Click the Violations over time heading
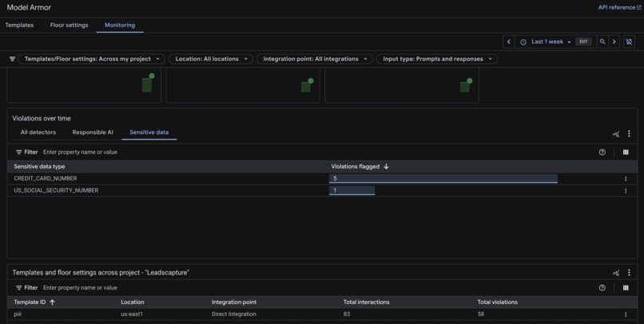Viewport: 644px width, 324px height. point(42,119)
